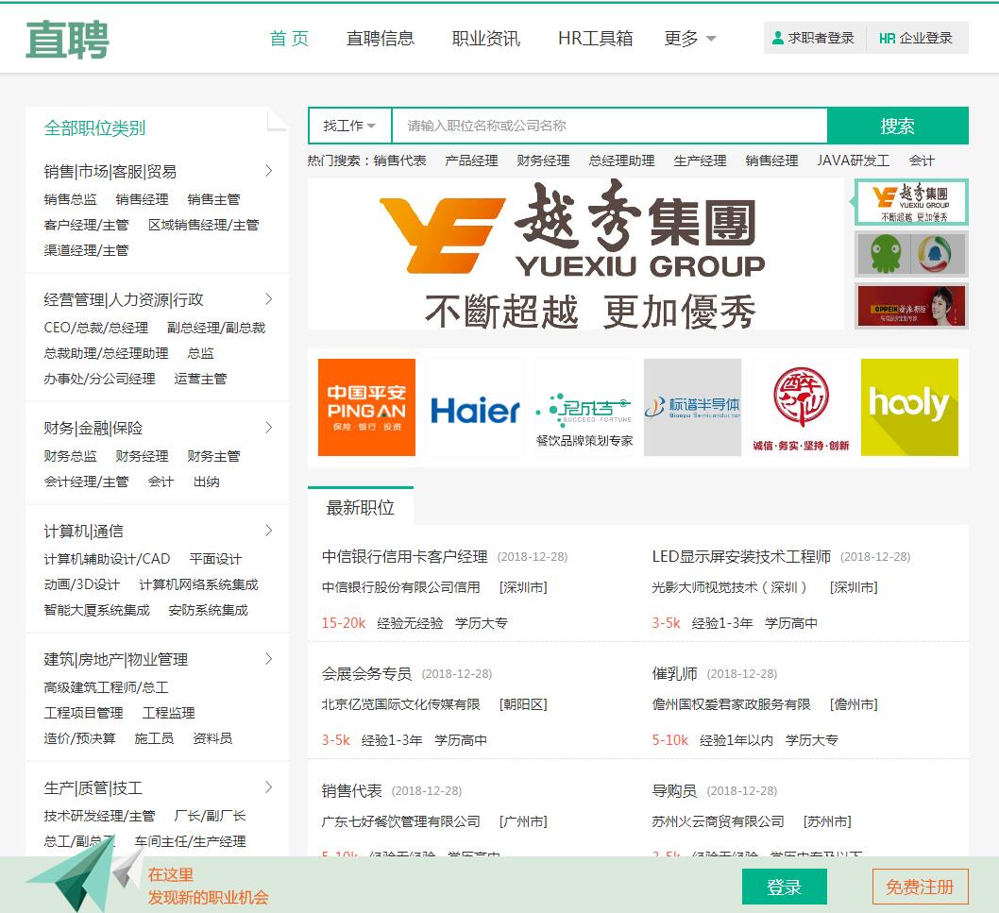Expand the 经营管理|人力资源|行政 category arrow

pyautogui.click(x=269, y=298)
